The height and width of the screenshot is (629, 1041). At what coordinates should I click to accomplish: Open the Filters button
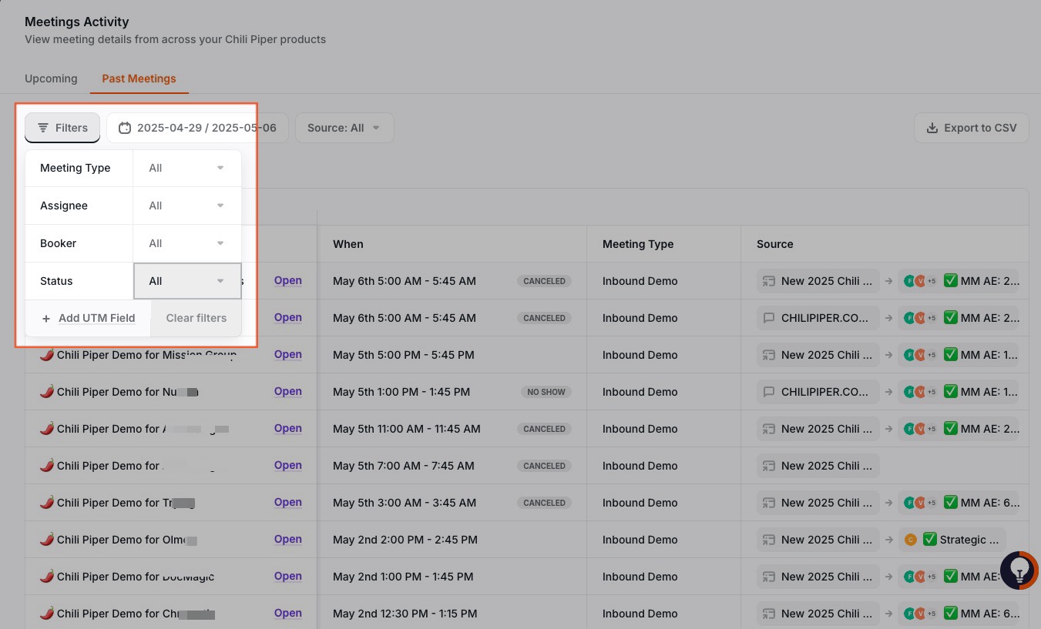(62, 128)
